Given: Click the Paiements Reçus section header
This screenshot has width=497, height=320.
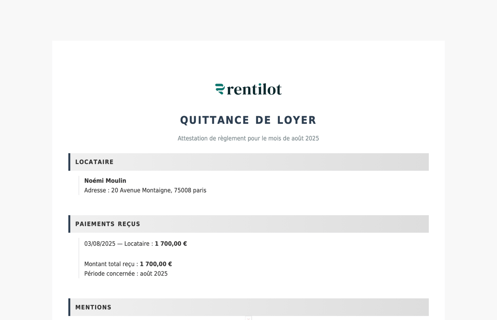Looking at the screenshot, I should [107, 224].
